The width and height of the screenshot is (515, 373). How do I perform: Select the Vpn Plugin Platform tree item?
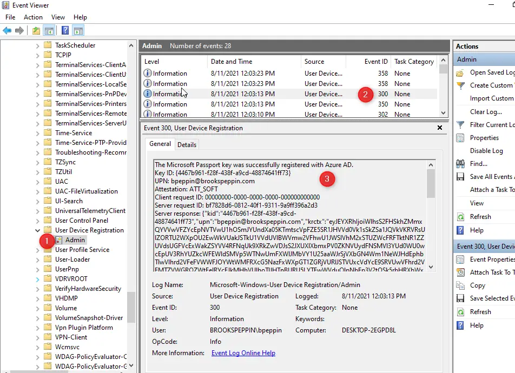(x=84, y=328)
